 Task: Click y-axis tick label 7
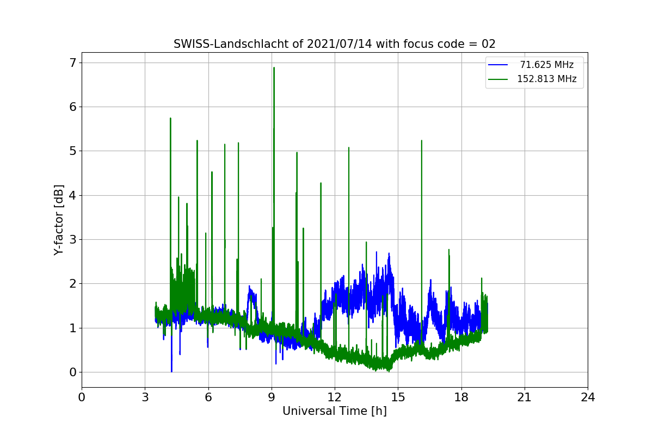(x=73, y=63)
